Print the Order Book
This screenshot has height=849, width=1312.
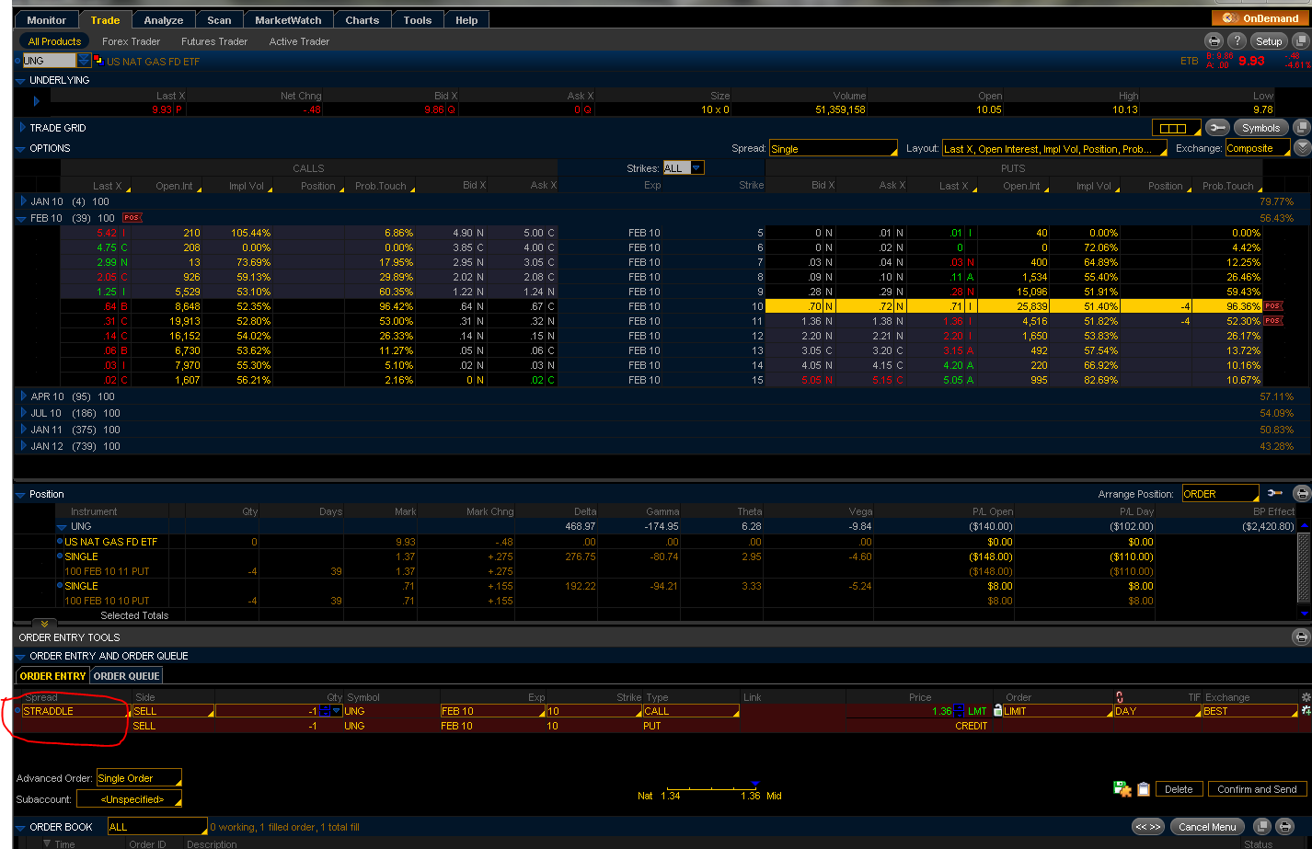point(1285,827)
